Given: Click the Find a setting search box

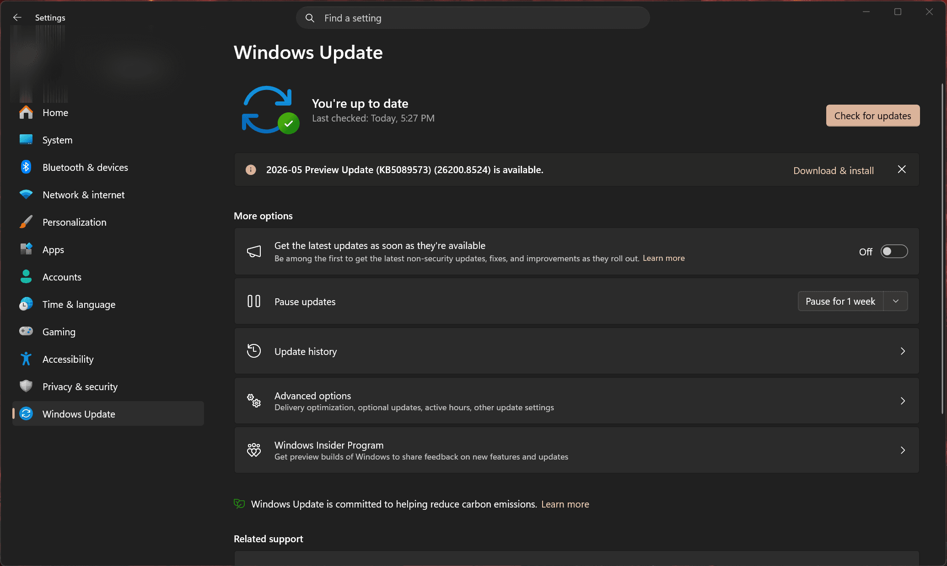Looking at the screenshot, I should point(473,18).
